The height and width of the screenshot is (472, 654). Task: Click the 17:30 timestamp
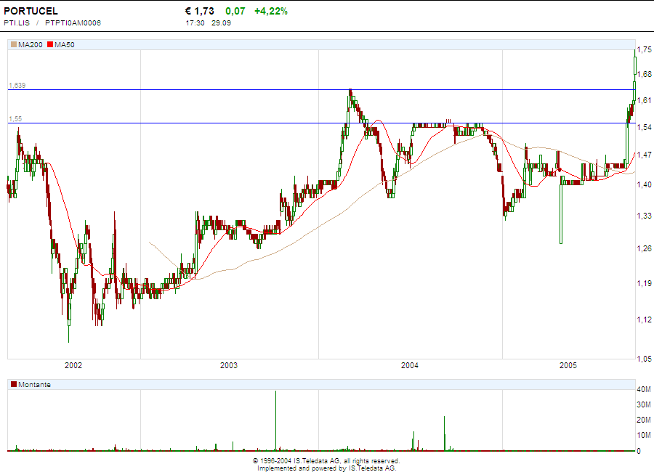195,23
